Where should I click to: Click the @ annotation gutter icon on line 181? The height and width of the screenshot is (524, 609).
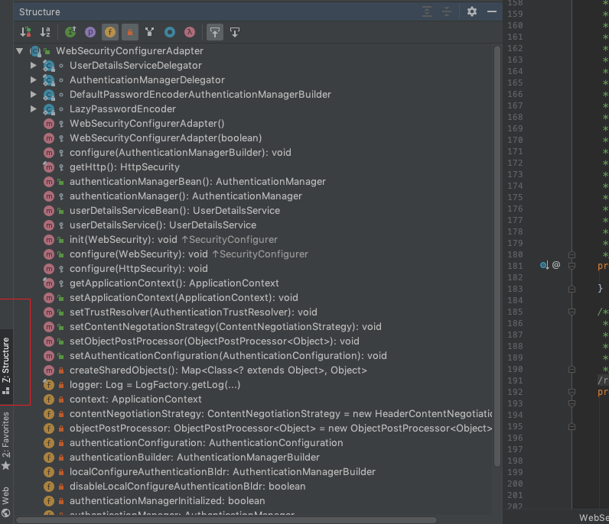(x=556, y=265)
